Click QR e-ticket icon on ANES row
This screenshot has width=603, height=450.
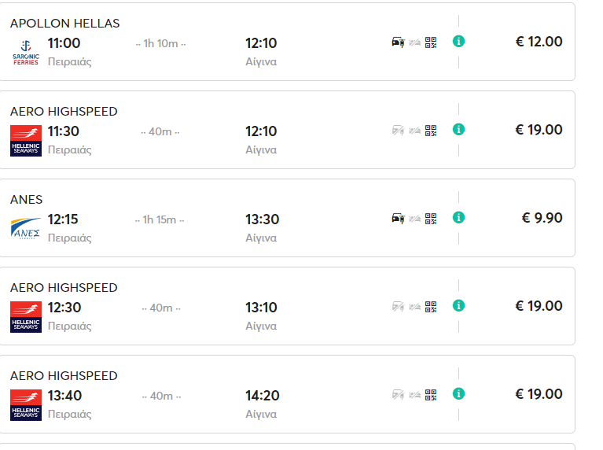(431, 219)
